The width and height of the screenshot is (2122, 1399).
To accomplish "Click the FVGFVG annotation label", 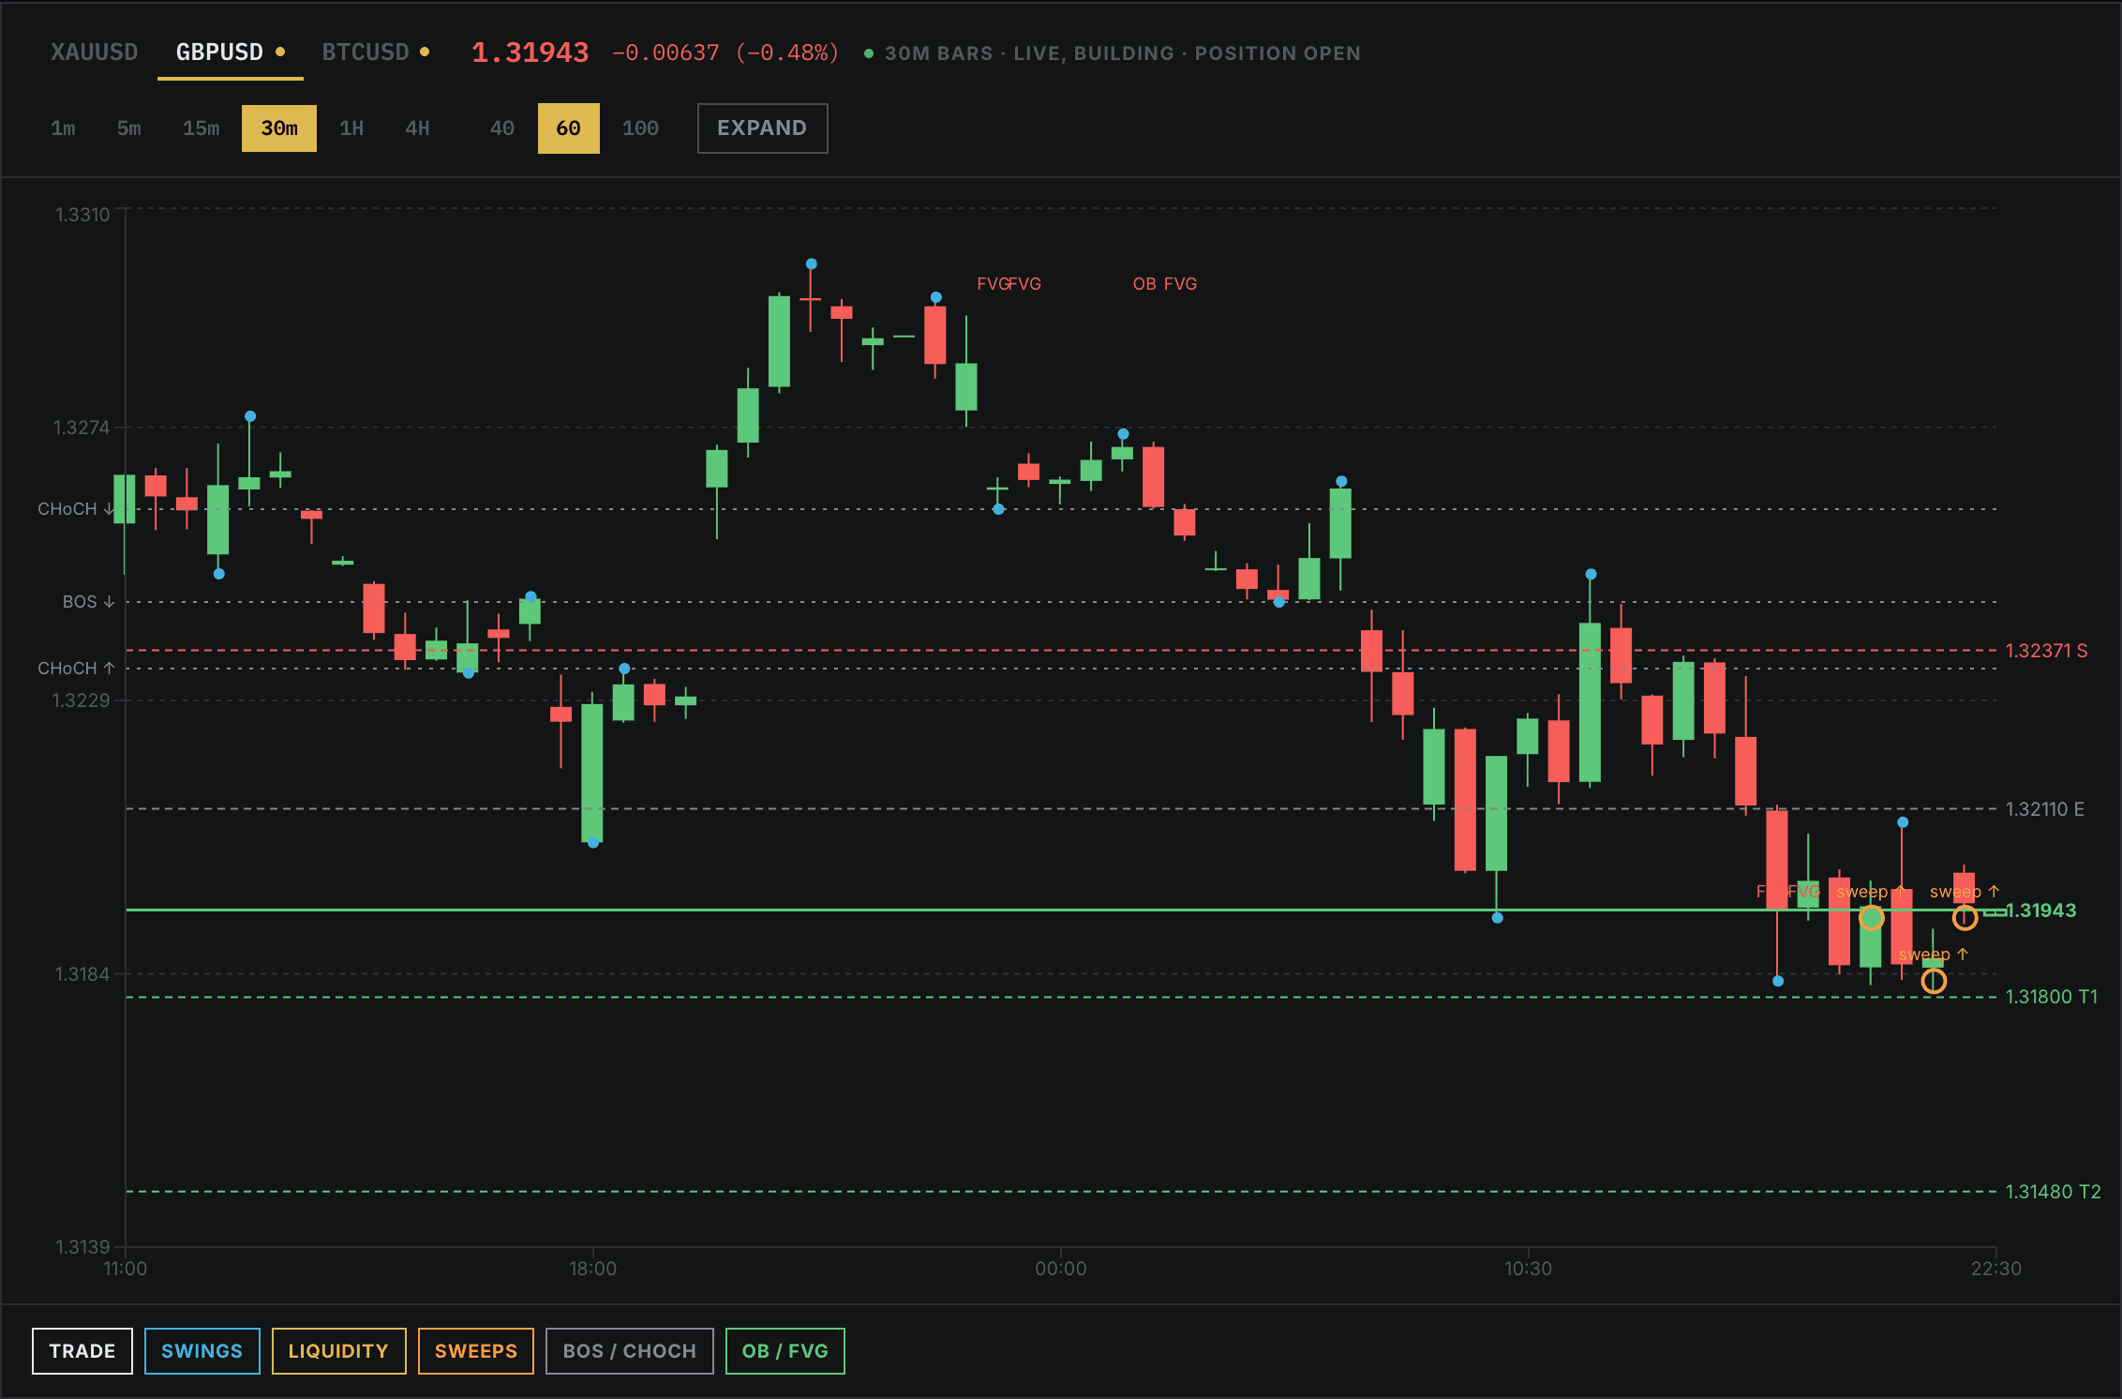I will (x=1009, y=284).
